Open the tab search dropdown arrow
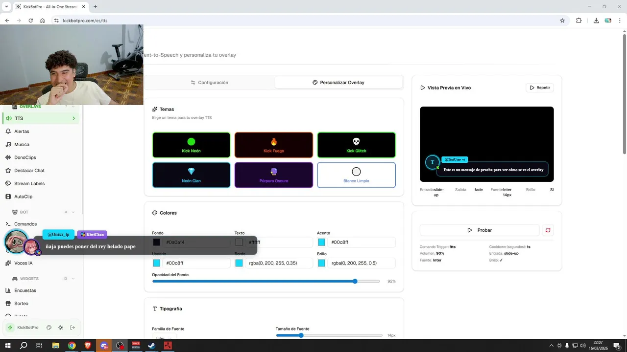627x352 pixels. [x=6, y=7]
